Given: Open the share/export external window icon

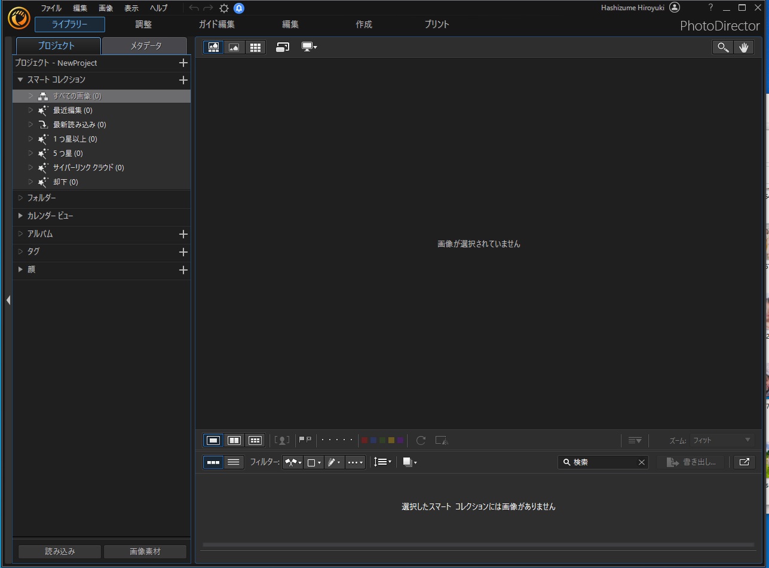Looking at the screenshot, I should click(x=744, y=462).
